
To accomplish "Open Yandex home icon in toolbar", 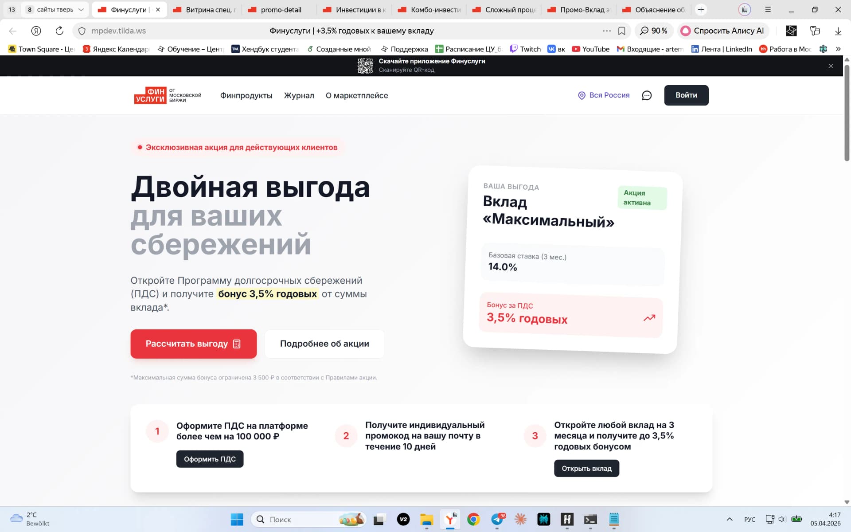I will tap(36, 31).
